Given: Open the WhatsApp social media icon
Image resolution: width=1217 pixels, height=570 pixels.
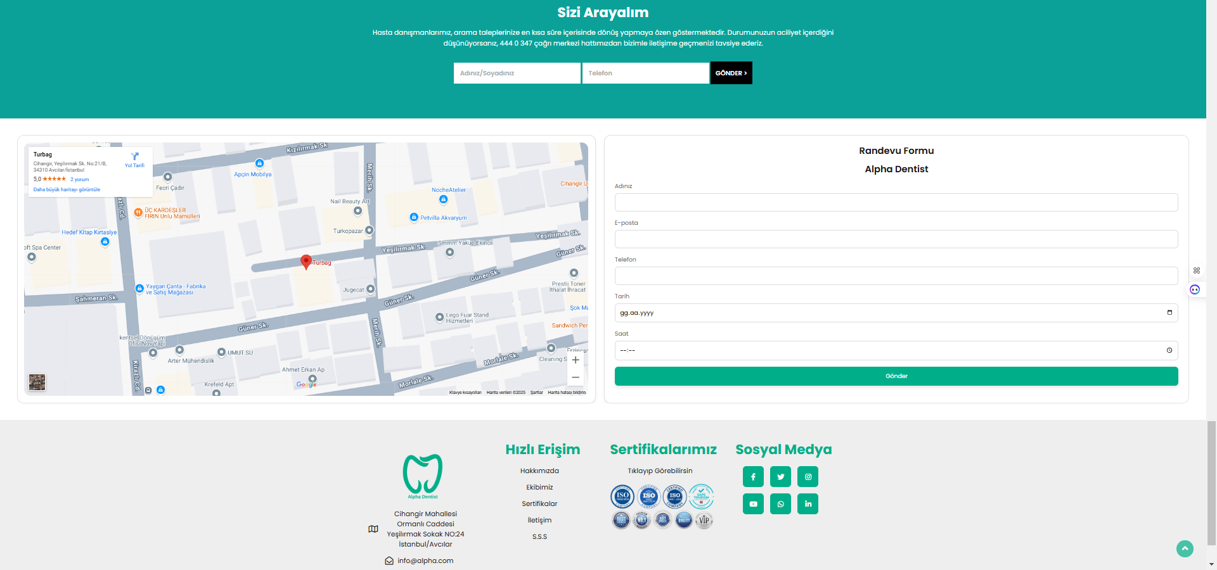Looking at the screenshot, I should [780, 504].
